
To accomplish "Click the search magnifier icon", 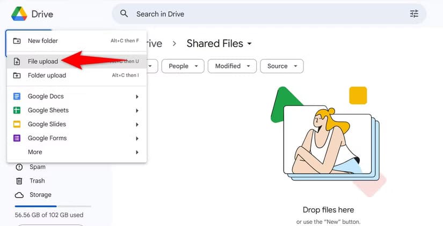I will pyautogui.click(x=124, y=13).
